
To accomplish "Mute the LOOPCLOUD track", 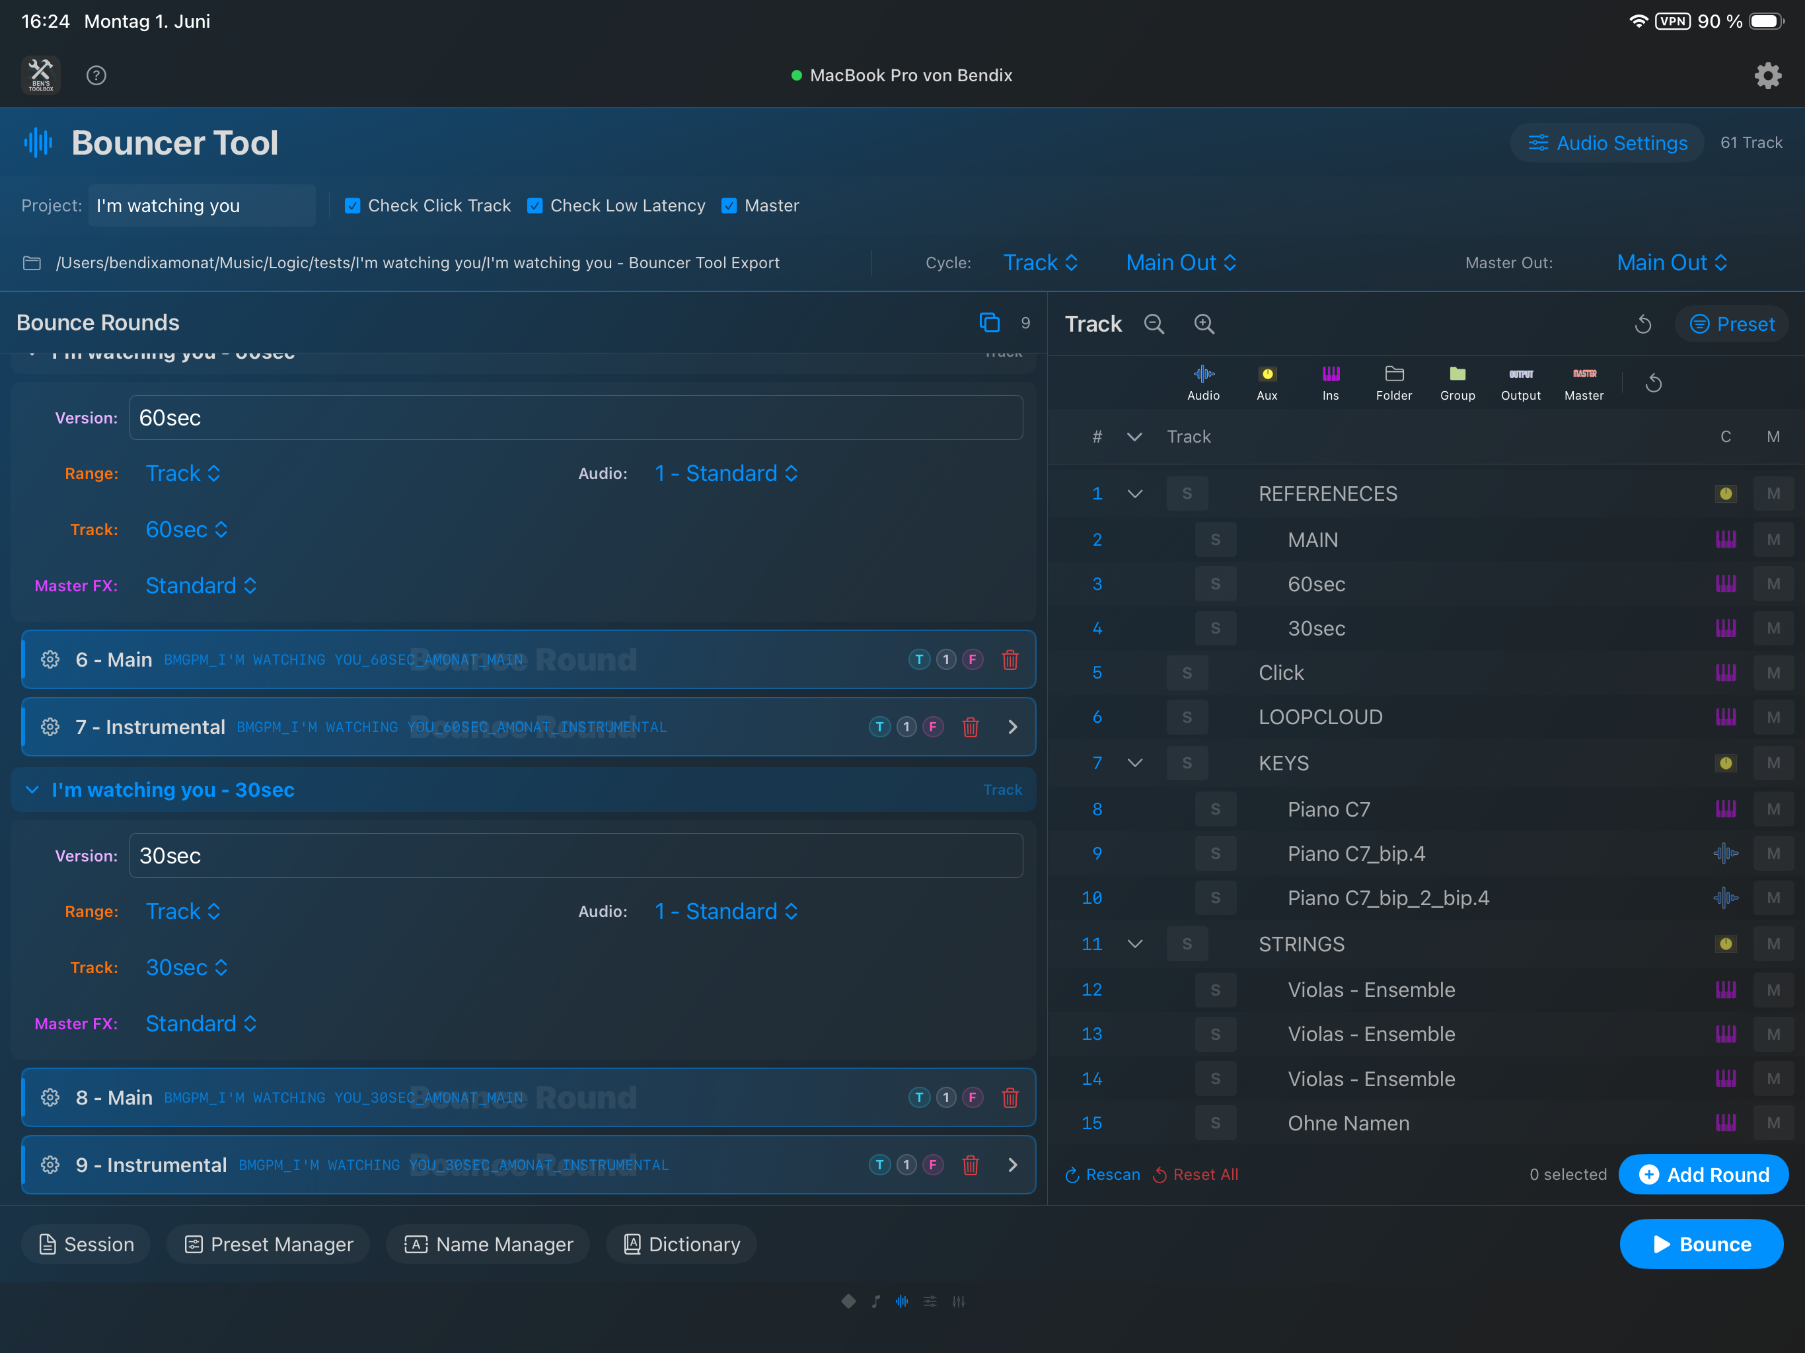I will [x=1773, y=717].
